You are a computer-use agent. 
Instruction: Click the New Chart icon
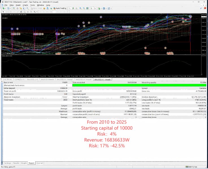coord(3,8)
